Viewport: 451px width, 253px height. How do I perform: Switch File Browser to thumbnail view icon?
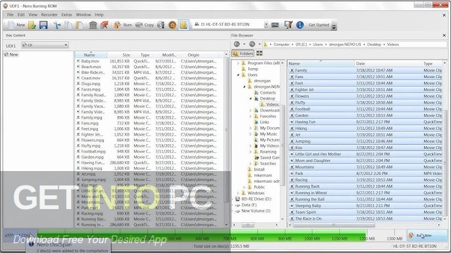260,53
